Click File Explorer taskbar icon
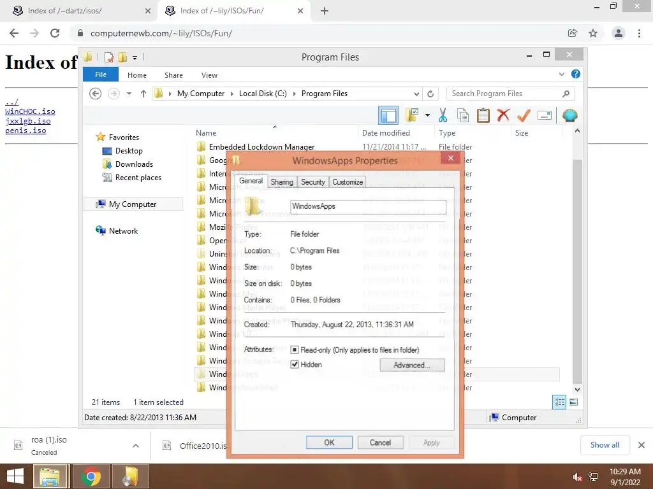This screenshot has width=653, height=489. [50, 476]
